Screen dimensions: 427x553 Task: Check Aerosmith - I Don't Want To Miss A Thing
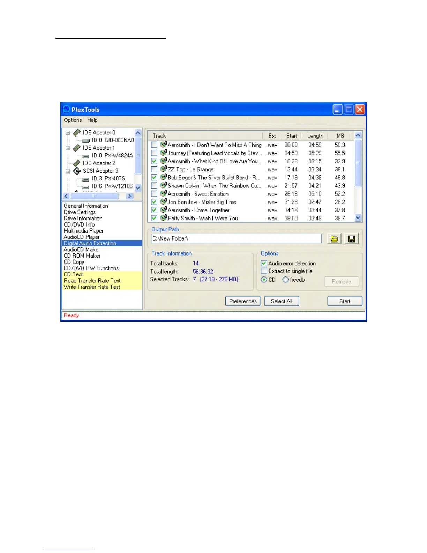154,145
